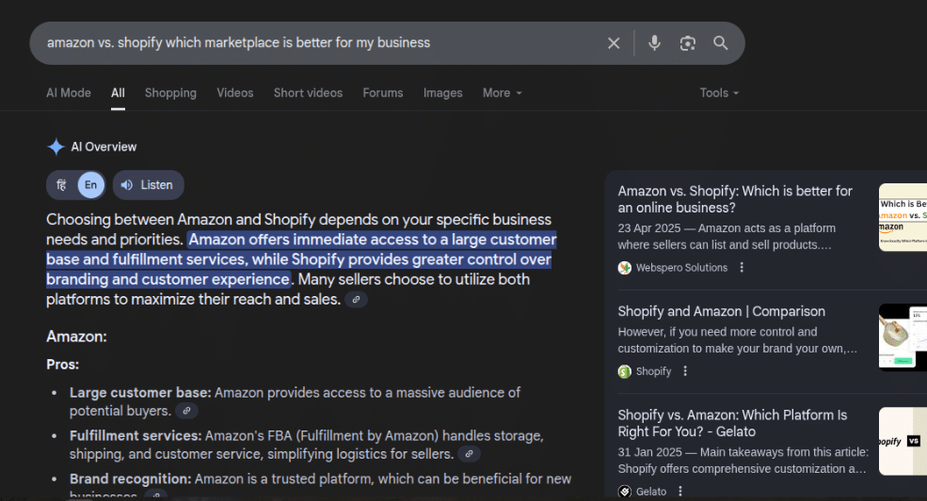
Task: Click 'Large customer base:' bullet text
Action: pyautogui.click(x=140, y=393)
